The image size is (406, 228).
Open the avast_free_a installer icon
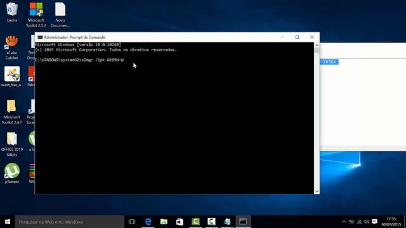(12, 77)
